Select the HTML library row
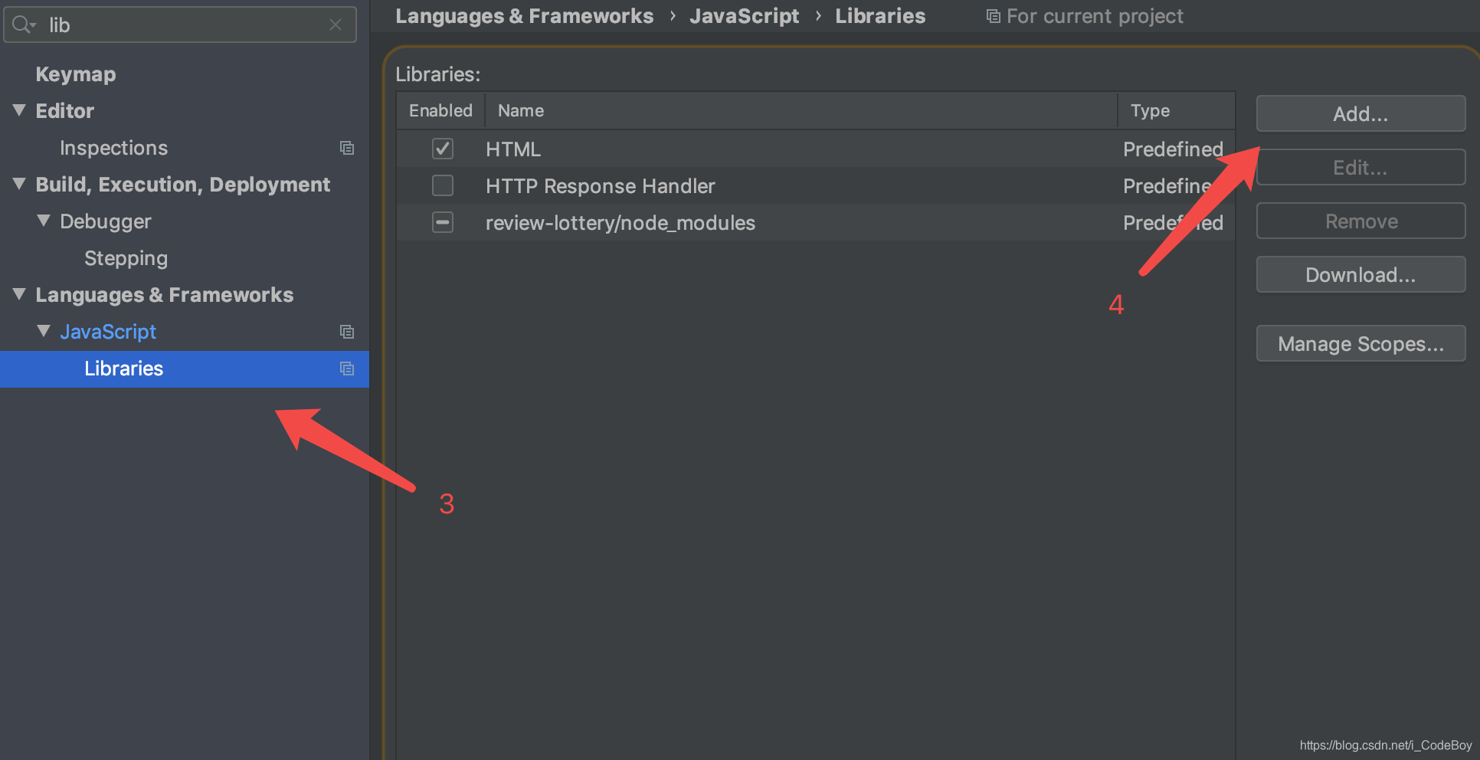The height and width of the screenshot is (760, 1480). pyautogui.click(x=816, y=149)
